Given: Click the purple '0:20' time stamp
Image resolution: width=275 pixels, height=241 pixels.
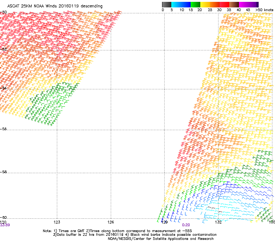Looking at the screenshot, I should click(x=186, y=225).
